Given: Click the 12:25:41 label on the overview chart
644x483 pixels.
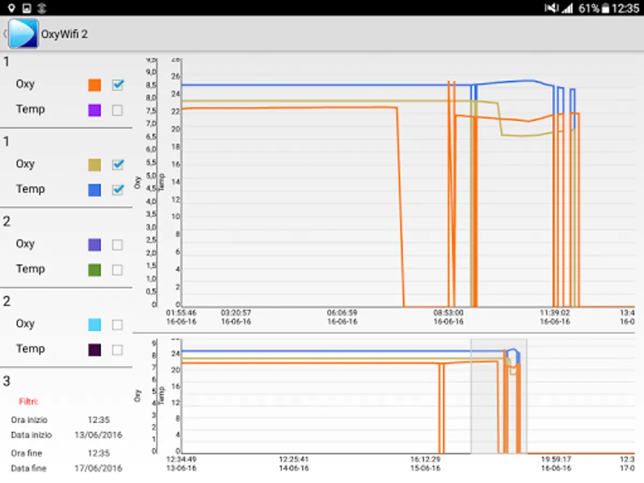Looking at the screenshot, I should click(294, 459).
